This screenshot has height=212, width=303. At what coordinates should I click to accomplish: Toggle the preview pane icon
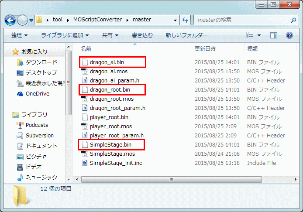click(x=274, y=35)
